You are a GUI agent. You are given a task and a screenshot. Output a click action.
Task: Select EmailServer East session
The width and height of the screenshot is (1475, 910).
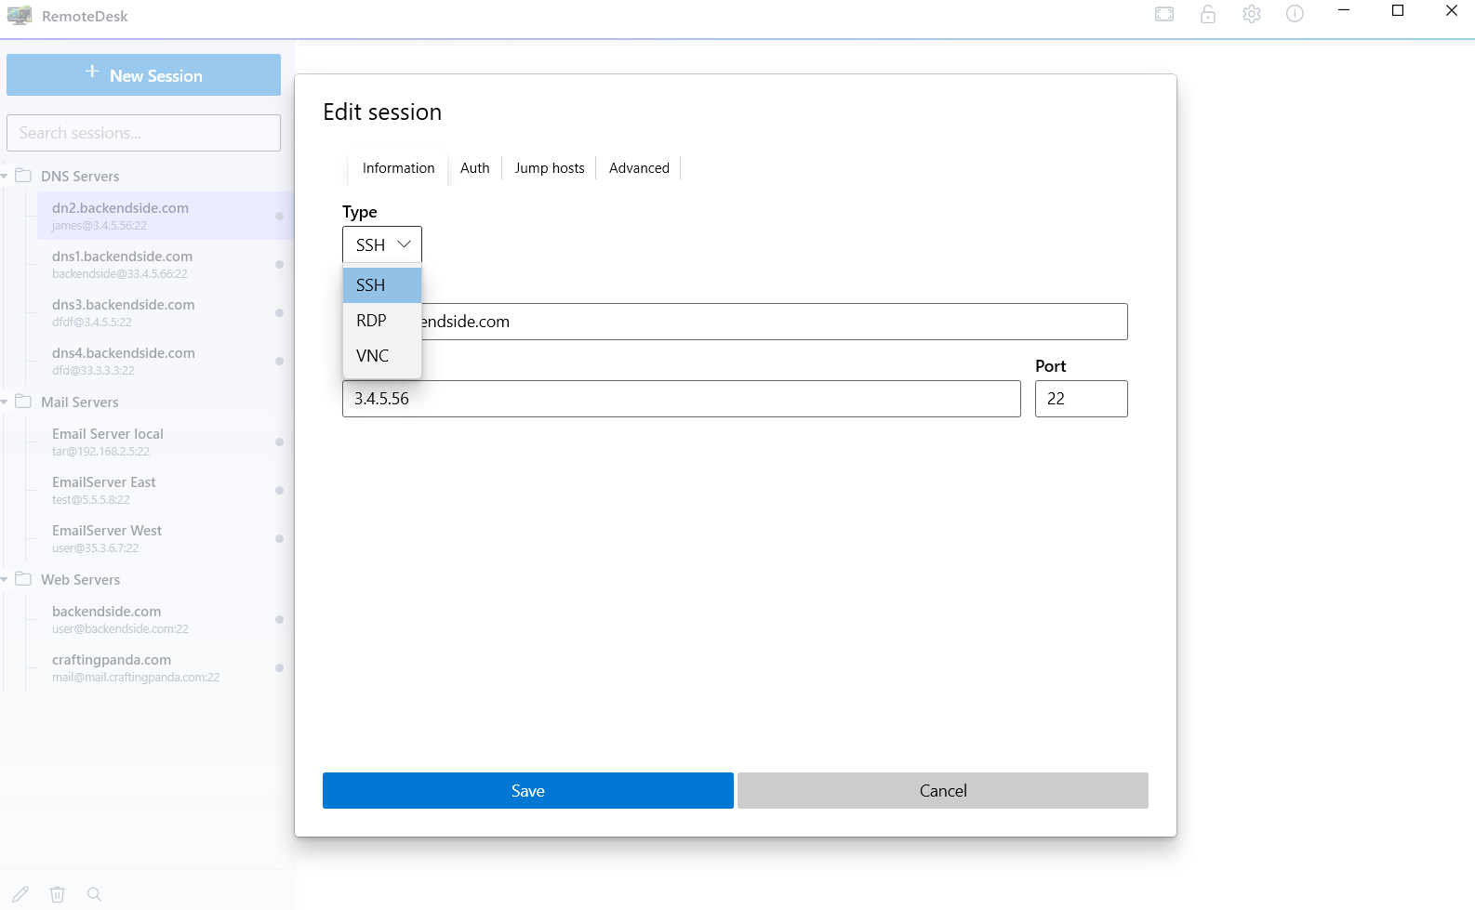coord(166,490)
